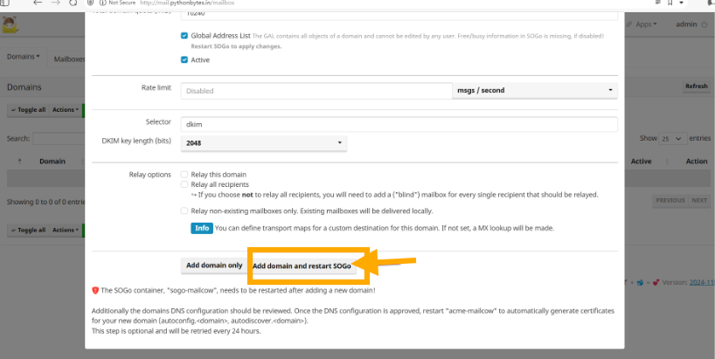
Task: Click Add domain only button
Action: click(x=214, y=265)
